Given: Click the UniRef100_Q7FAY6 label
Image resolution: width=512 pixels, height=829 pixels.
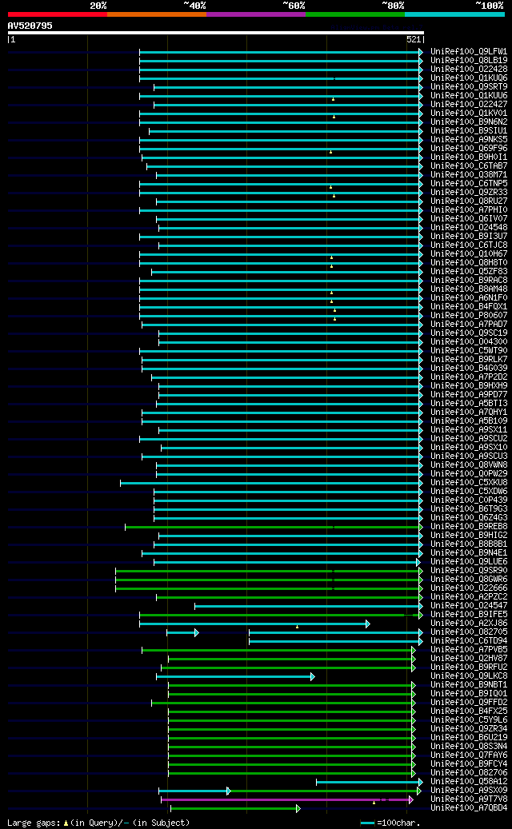Looking at the screenshot, I should tap(469, 755).
